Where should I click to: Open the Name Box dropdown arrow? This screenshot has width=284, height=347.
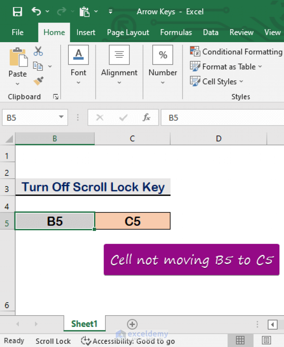61,117
